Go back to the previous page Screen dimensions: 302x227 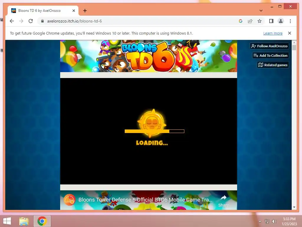tap(12, 21)
